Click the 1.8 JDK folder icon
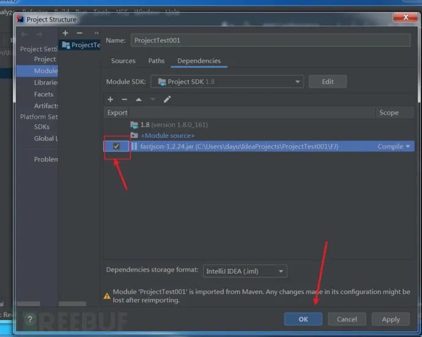Image resolution: width=422 pixels, height=337 pixels. coord(134,124)
